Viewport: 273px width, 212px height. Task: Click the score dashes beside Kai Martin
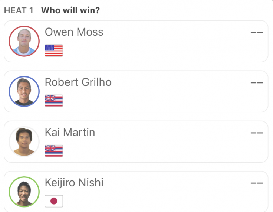pyautogui.click(x=257, y=133)
